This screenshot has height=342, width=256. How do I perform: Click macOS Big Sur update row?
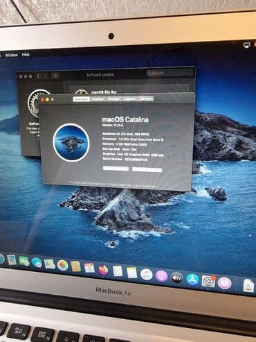click(x=129, y=89)
